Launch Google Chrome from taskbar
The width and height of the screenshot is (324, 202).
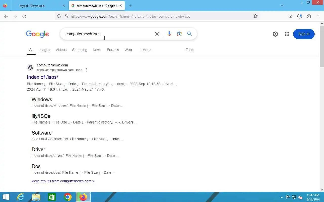[68, 197]
